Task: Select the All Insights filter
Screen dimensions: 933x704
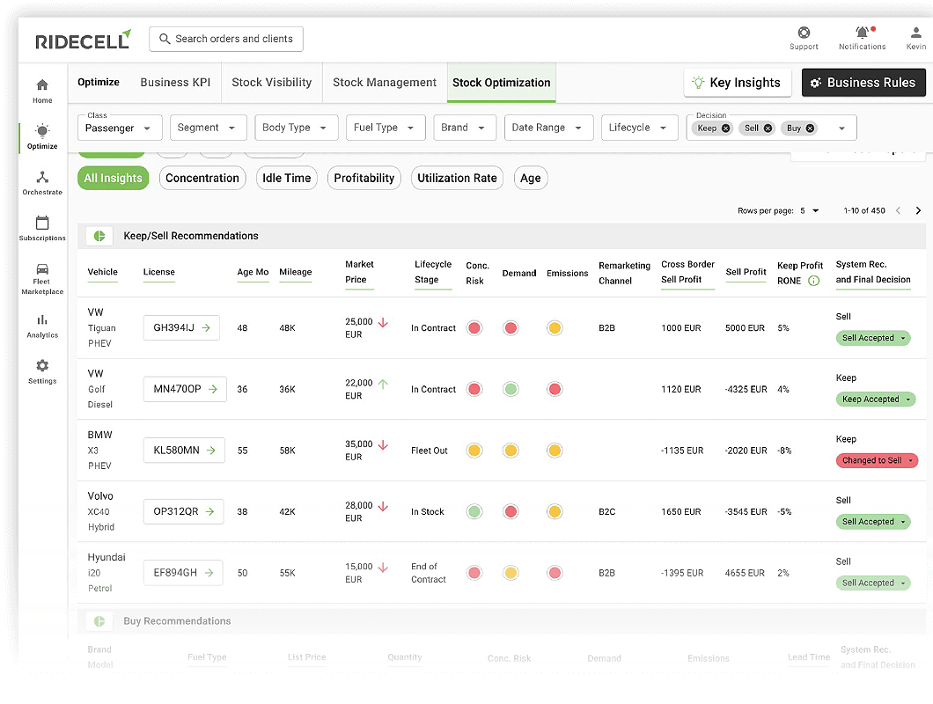Action: [113, 178]
